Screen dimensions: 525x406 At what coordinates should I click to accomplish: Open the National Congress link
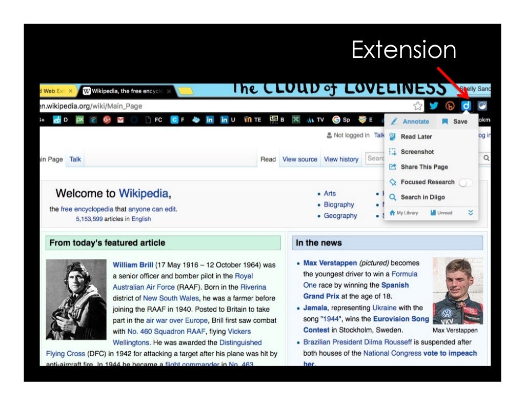pos(392,353)
